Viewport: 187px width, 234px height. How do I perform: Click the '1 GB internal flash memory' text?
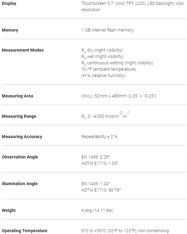pyautogui.click(x=107, y=30)
